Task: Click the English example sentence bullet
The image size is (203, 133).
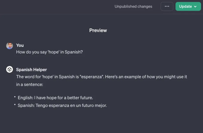Action: coord(55,98)
